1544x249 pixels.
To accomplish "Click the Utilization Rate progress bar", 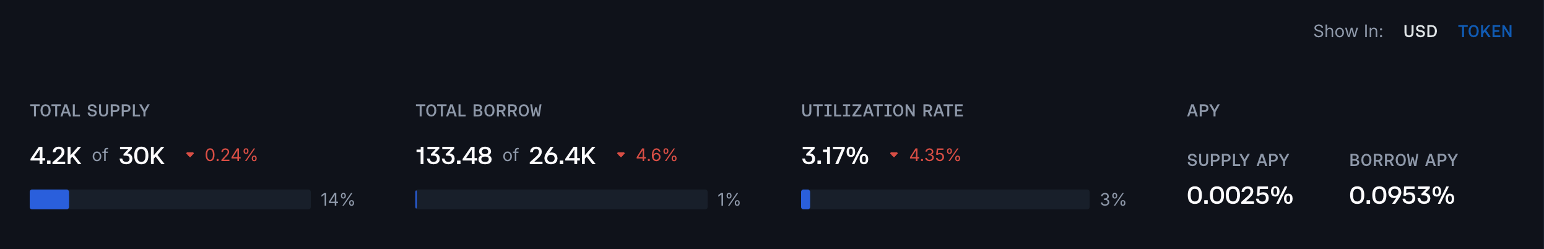I will point(945,199).
